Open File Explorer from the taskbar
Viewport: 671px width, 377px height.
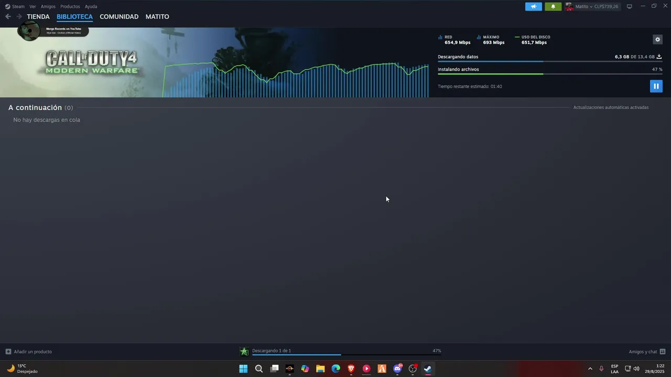point(320,369)
